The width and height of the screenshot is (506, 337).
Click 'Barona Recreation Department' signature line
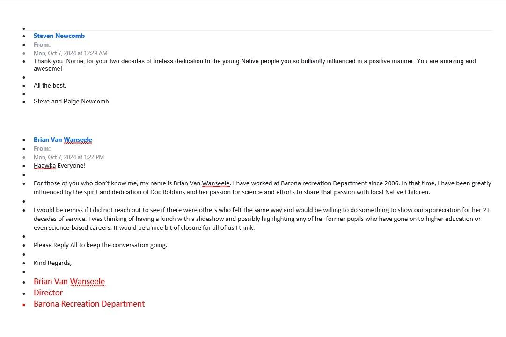(89, 304)
